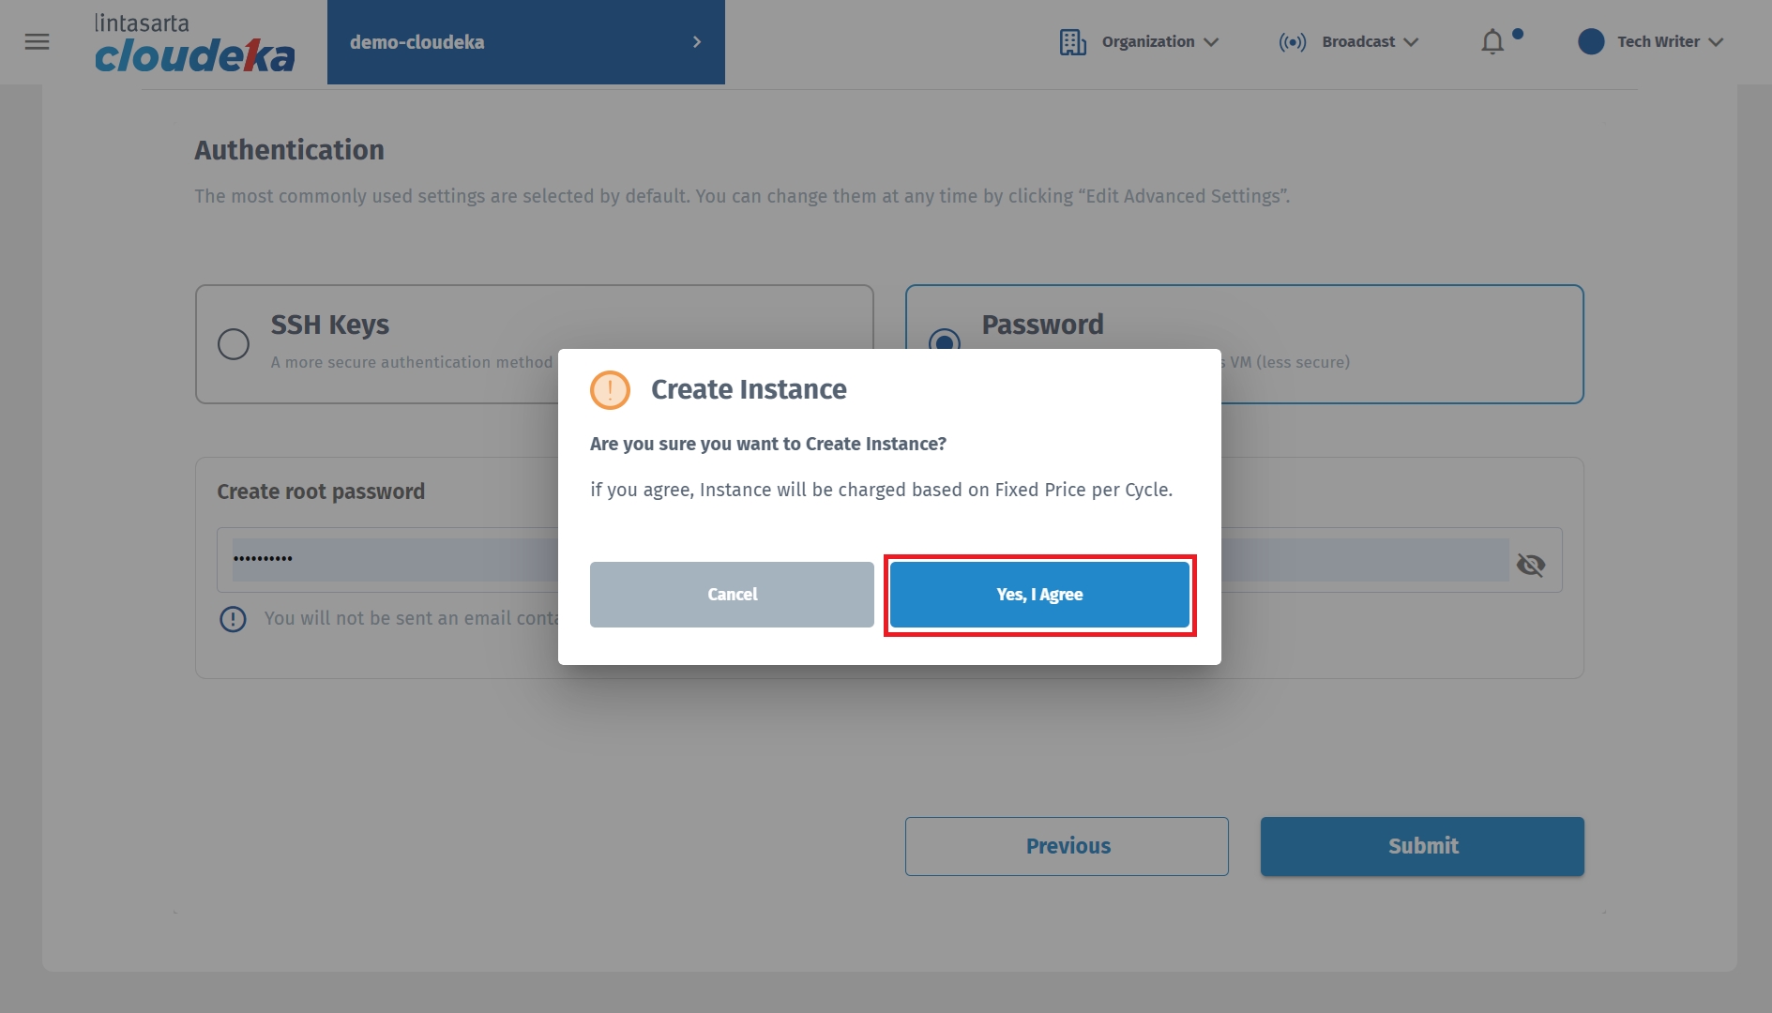The image size is (1772, 1013).
Task: Click the root password input field
Action: (394, 560)
